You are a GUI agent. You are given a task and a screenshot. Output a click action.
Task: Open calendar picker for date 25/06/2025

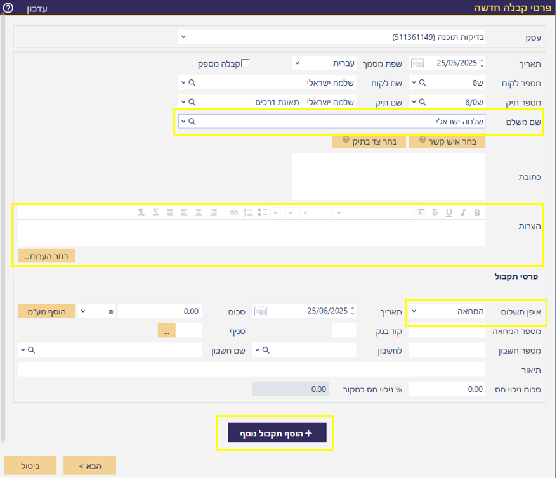point(260,311)
